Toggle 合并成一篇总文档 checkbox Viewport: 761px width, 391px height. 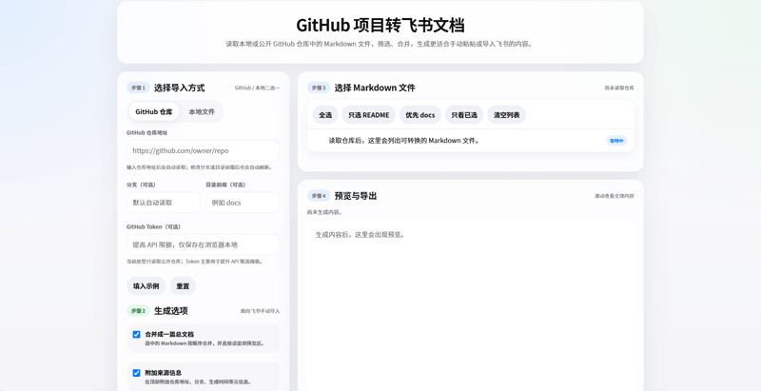(x=136, y=335)
